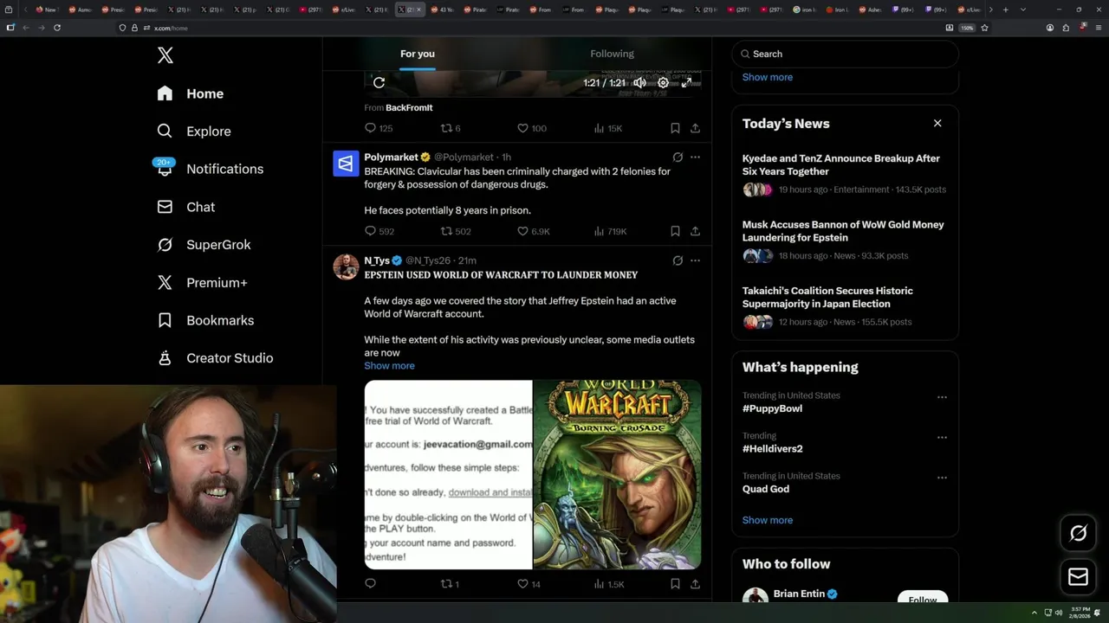
Task: Click the X logo in sidebar
Action: click(x=165, y=55)
